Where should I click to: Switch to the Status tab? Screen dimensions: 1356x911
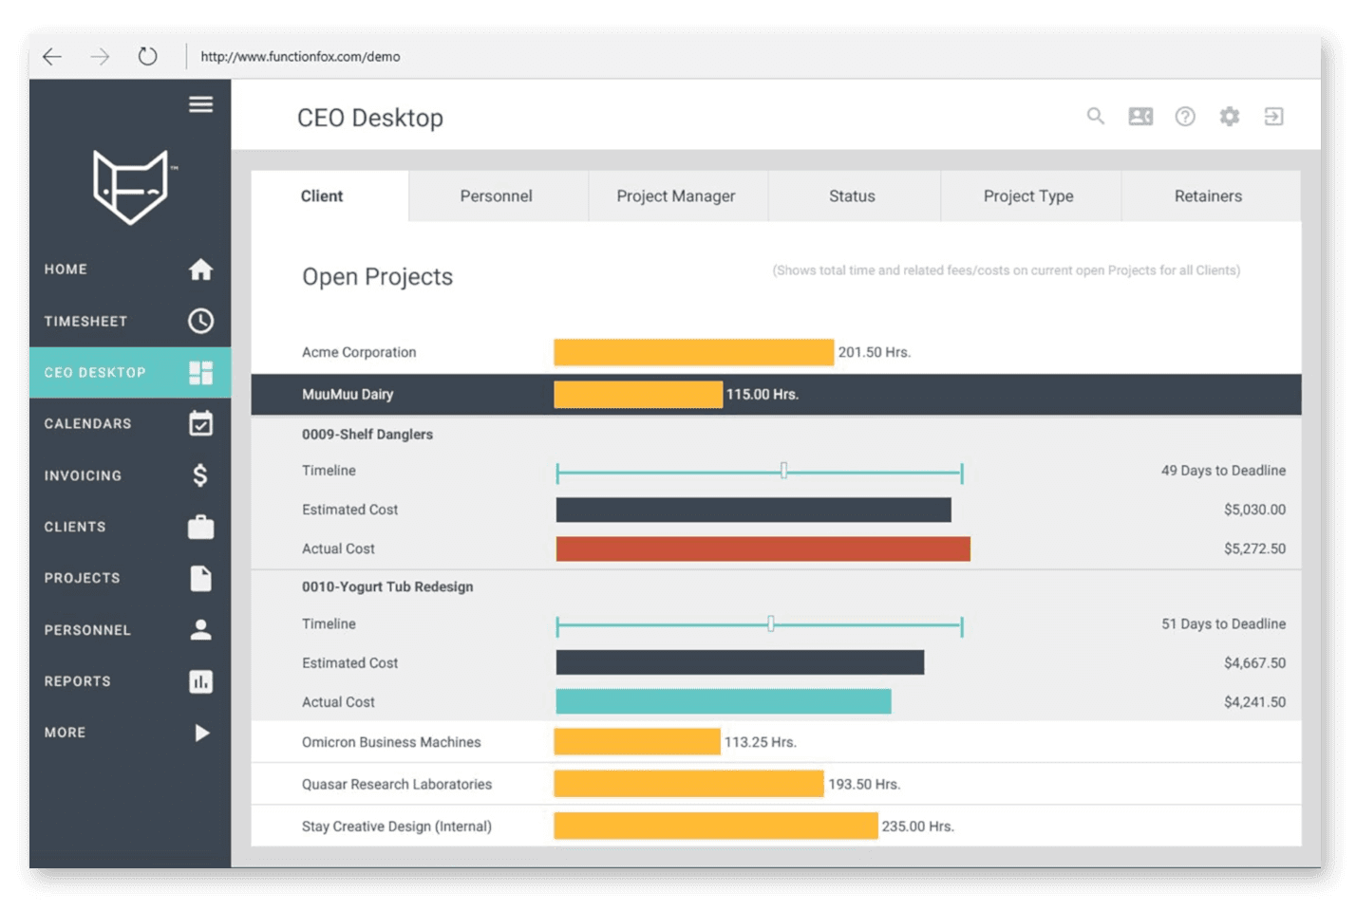854,196
